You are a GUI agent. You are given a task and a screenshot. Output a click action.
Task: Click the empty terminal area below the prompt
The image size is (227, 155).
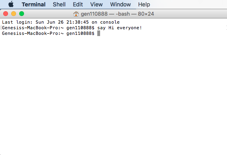[x=114, y=94]
